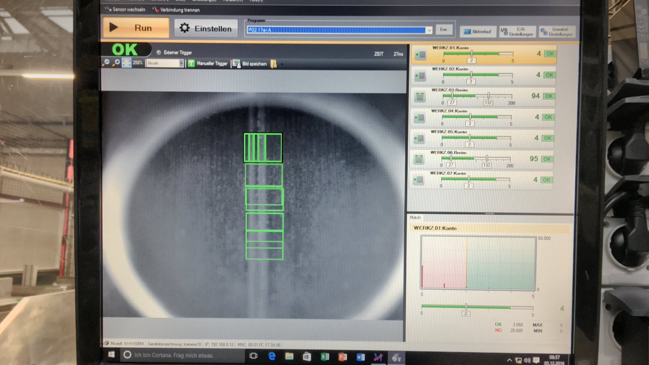This screenshot has width=649, height=365.
Task: Select the WERKZ.07:Kante tool icon
Action: click(x=419, y=180)
